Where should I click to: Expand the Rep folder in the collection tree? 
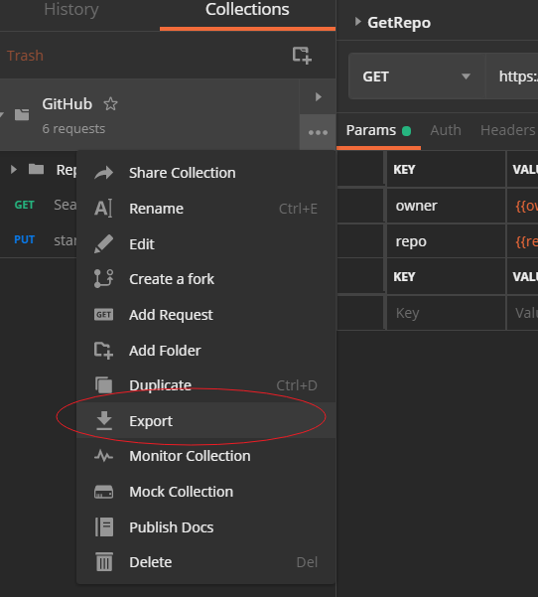(x=14, y=169)
